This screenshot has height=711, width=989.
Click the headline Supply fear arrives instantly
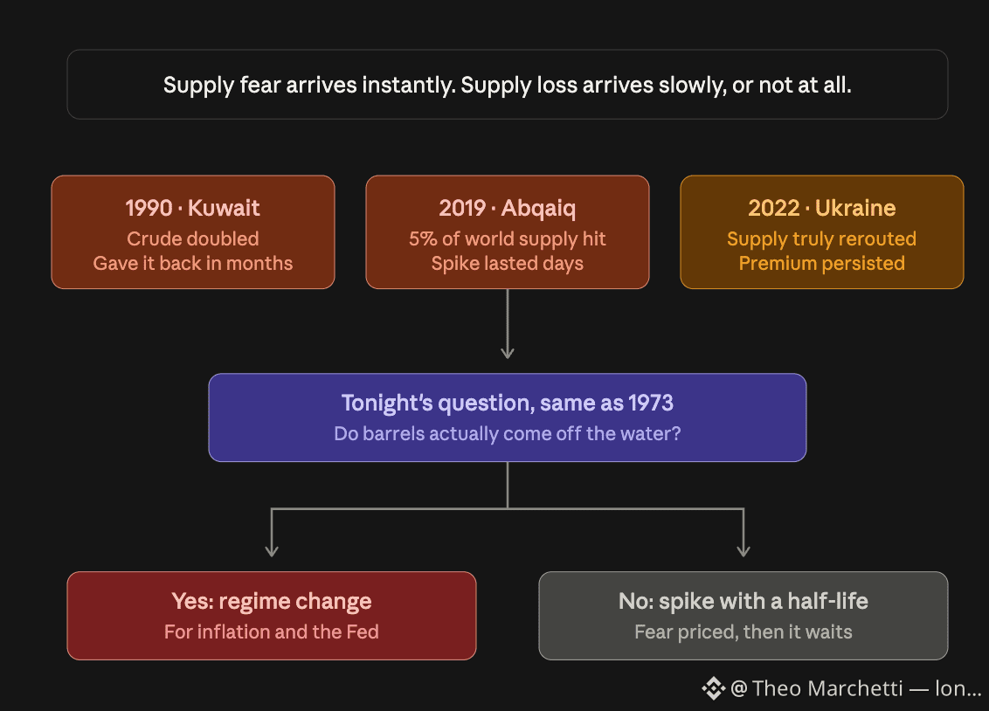507,85
